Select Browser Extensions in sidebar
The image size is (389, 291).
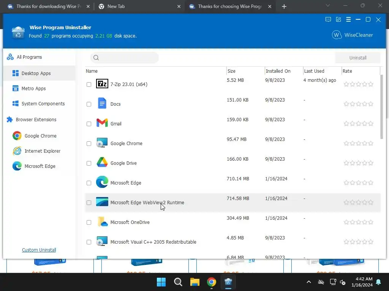39,119
